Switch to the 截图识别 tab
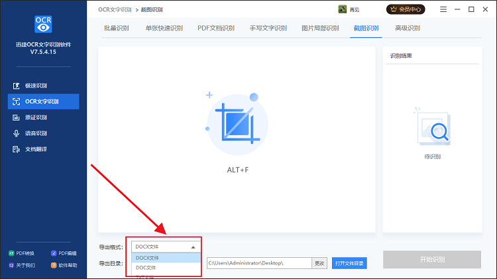The height and width of the screenshot is (279, 497). coord(366,28)
